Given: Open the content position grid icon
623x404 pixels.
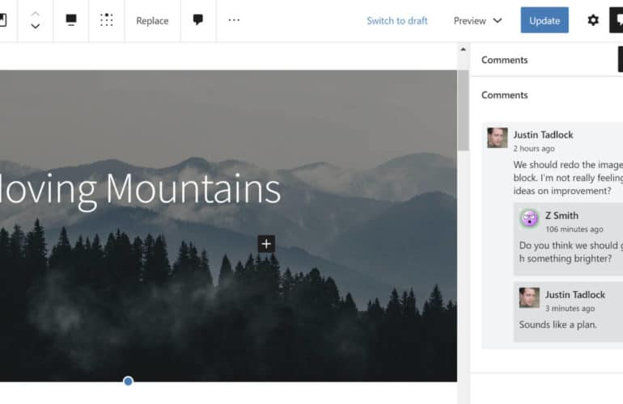Looking at the screenshot, I should [x=107, y=20].
